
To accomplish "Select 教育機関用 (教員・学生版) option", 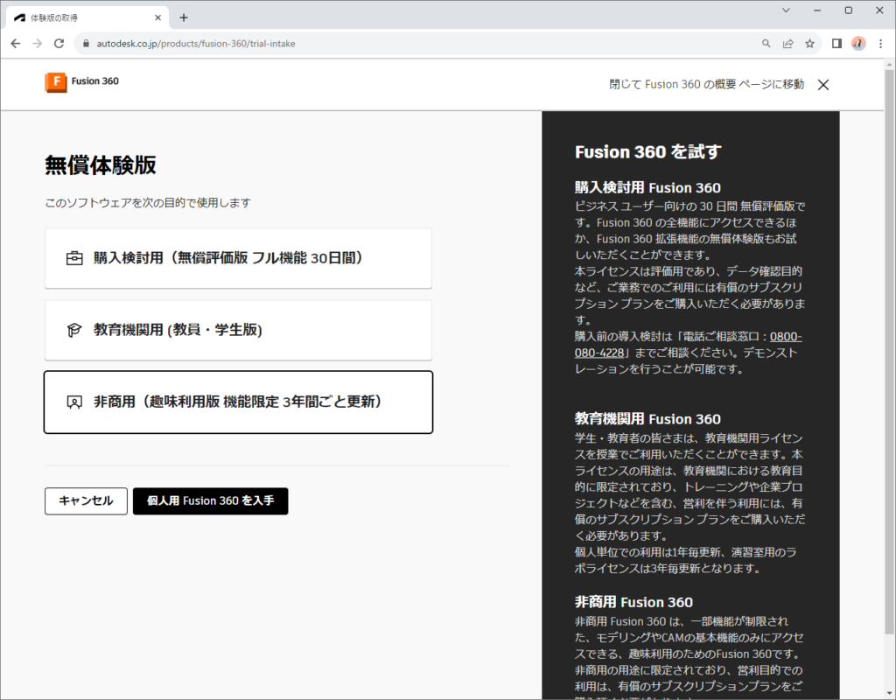I will 238,330.
